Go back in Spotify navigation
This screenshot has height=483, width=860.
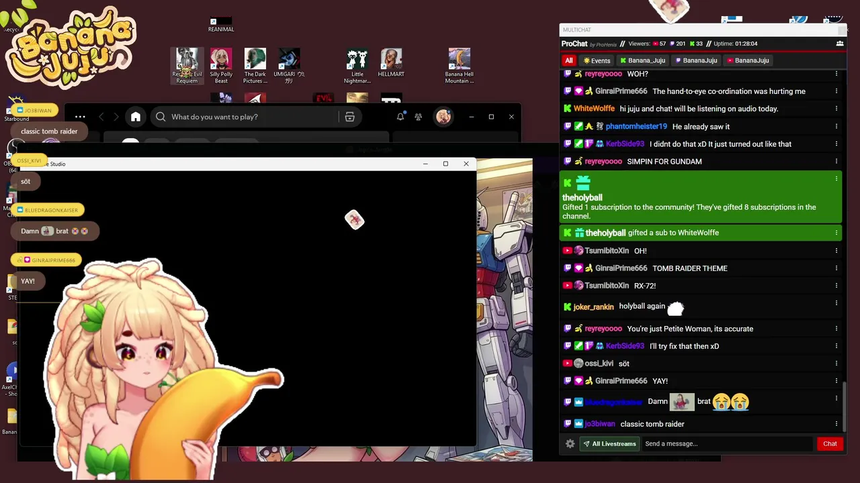(101, 117)
